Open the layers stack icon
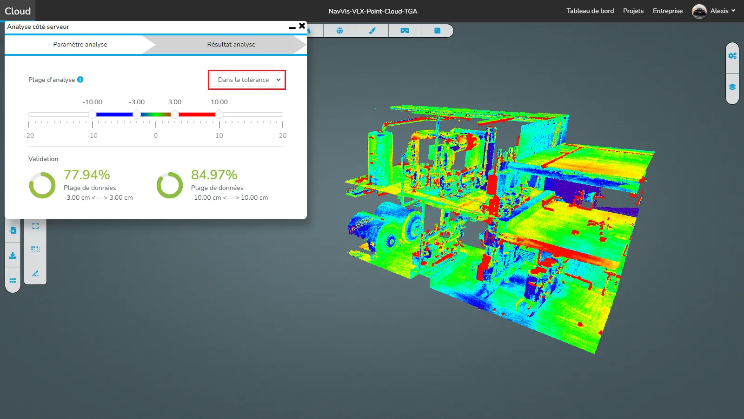This screenshot has height=419, width=744. click(x=732, y=87)
